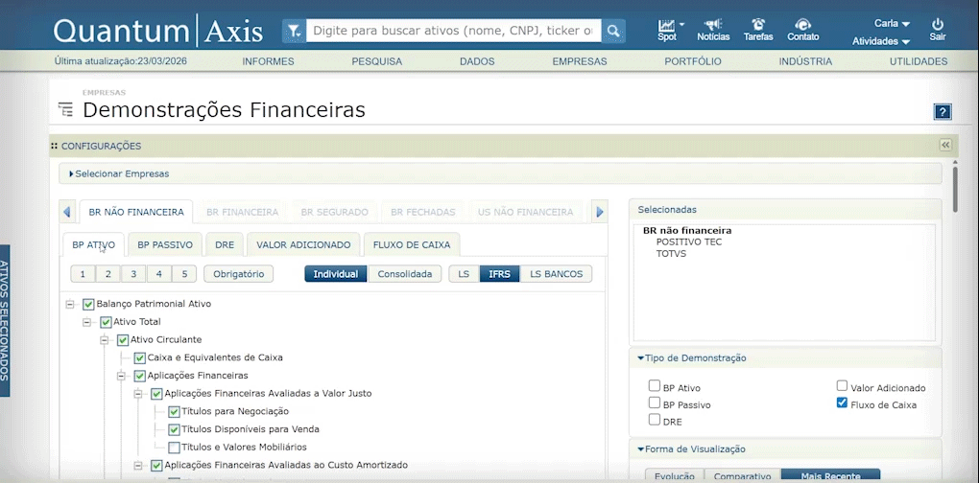The width and height of the screenshot is (979, 483).
Task: Click the Obrigatório button
Action: point(239,274)
